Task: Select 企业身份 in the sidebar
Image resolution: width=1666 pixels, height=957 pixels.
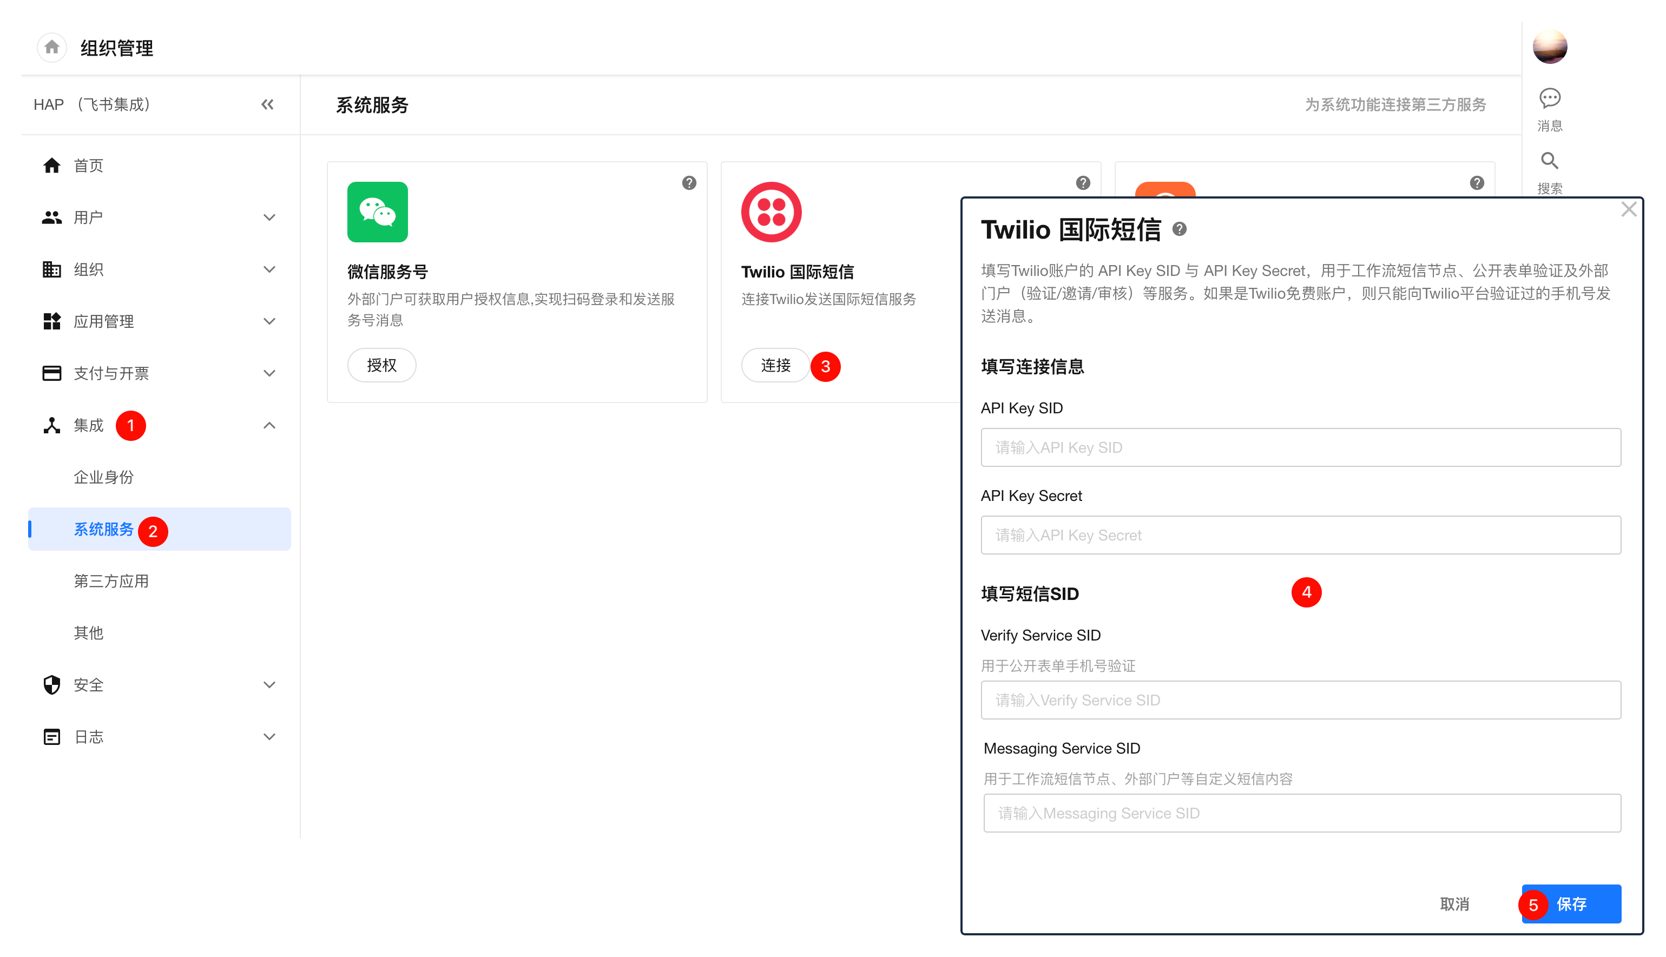Action: pos(103,477)
